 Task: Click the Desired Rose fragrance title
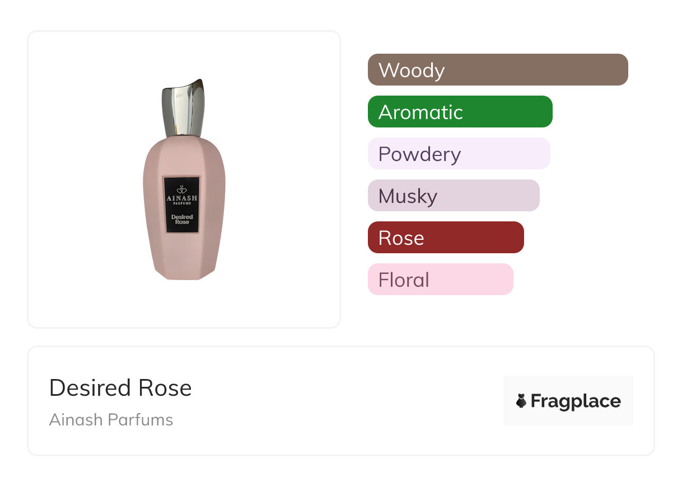click(120, 388)
